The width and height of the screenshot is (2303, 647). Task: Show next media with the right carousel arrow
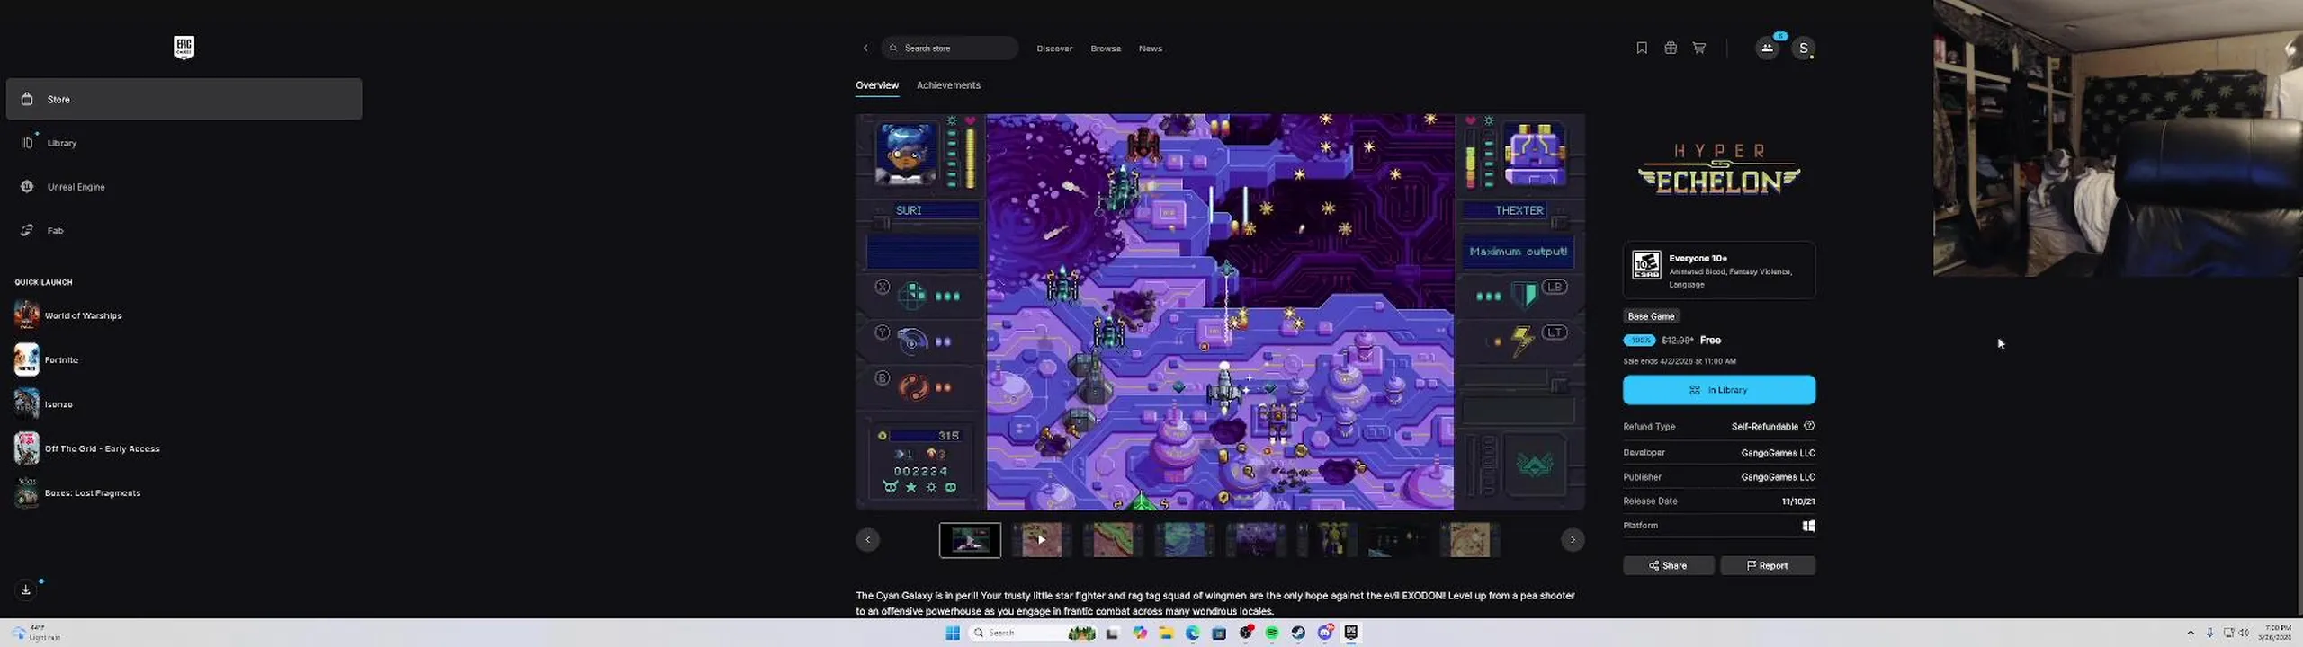point(1573,540)
